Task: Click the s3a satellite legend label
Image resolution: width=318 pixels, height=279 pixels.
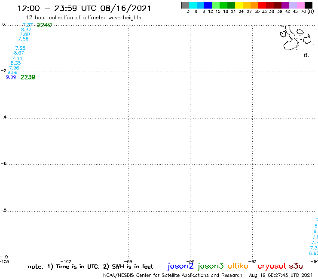Action: pos(296,266)
